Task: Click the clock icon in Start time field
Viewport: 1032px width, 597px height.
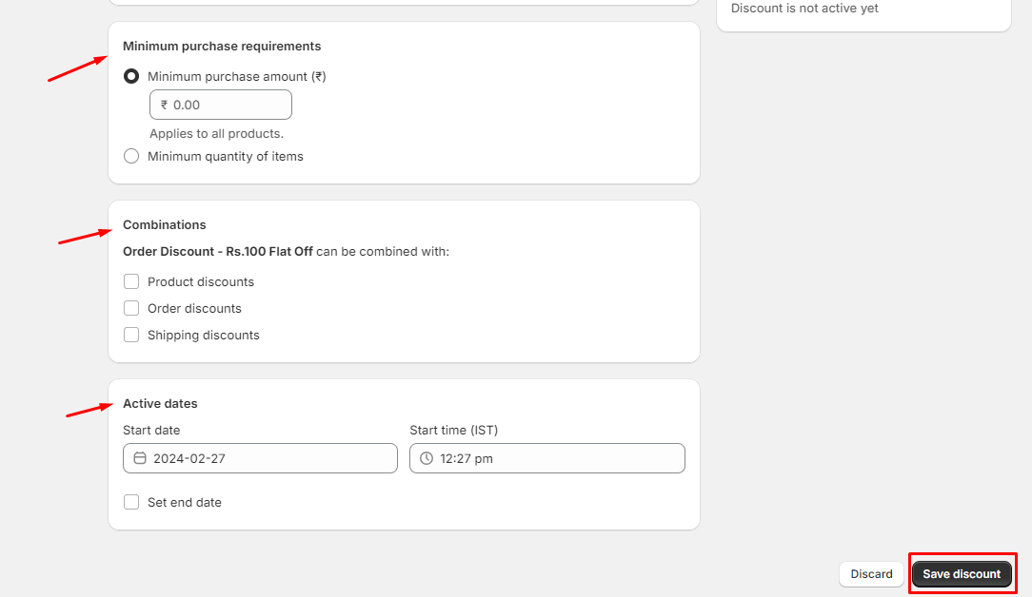Action: pos(426,458)
